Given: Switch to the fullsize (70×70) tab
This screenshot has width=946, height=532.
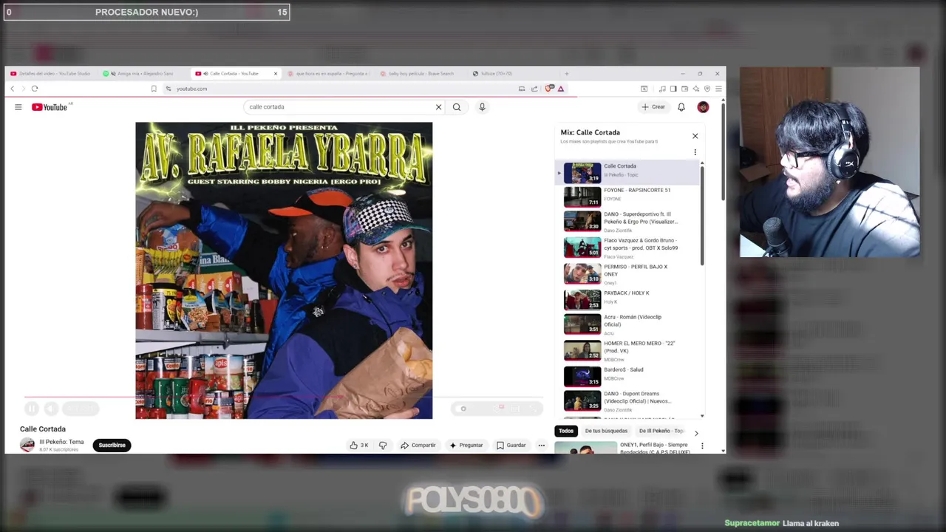Looking at the screenshot, I should 512,74.
